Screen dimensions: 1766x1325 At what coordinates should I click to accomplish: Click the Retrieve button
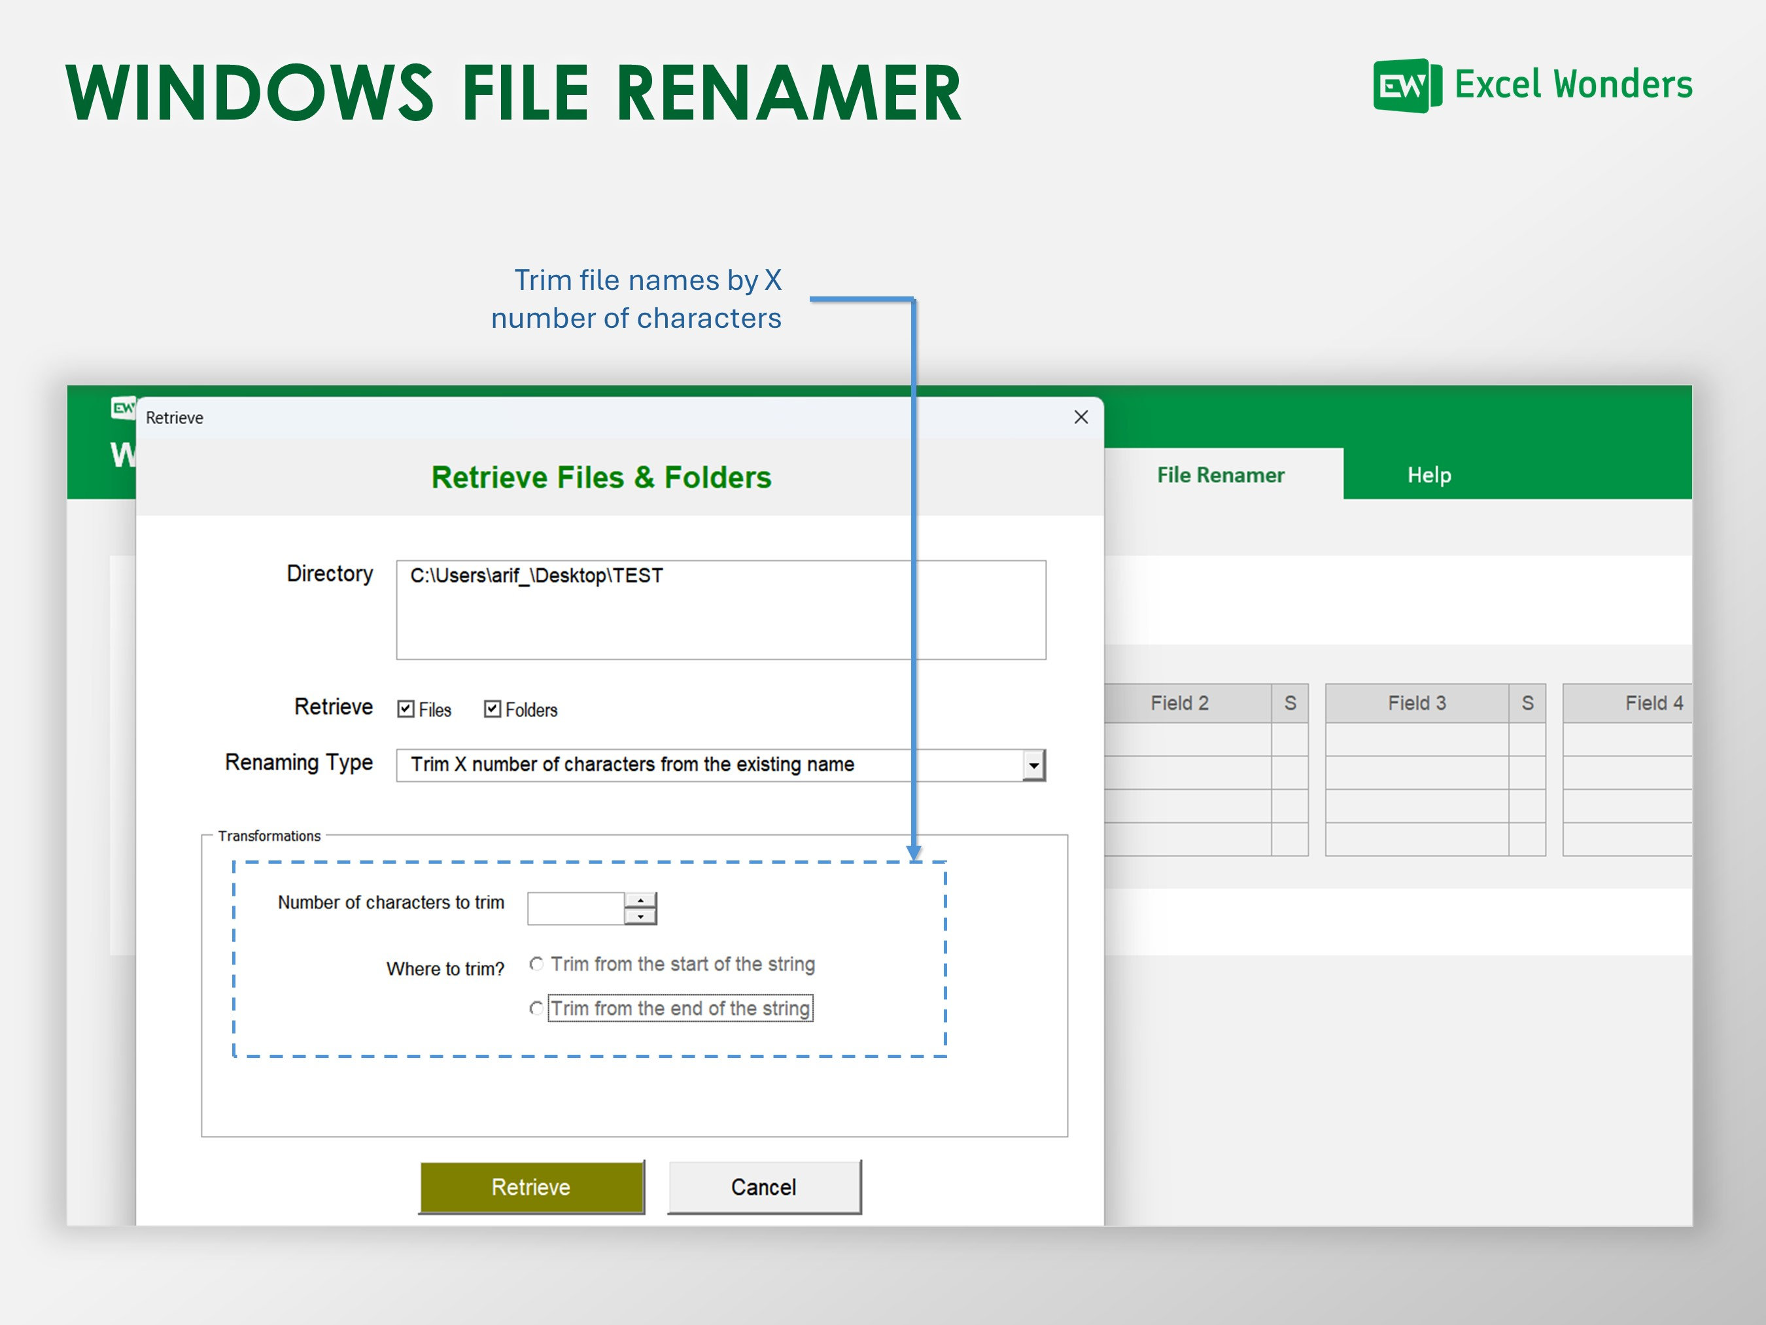click(531, 1188)
